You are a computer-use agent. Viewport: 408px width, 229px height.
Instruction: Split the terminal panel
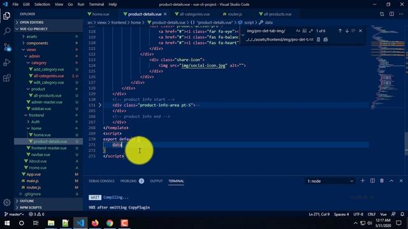[372, 181]
